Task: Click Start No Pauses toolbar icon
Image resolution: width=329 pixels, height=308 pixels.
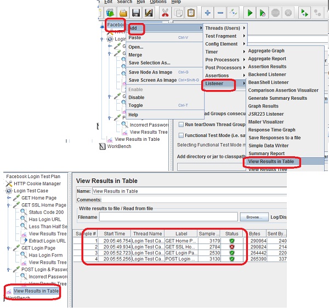Action: pyautogui.click(x=263, y=13)
